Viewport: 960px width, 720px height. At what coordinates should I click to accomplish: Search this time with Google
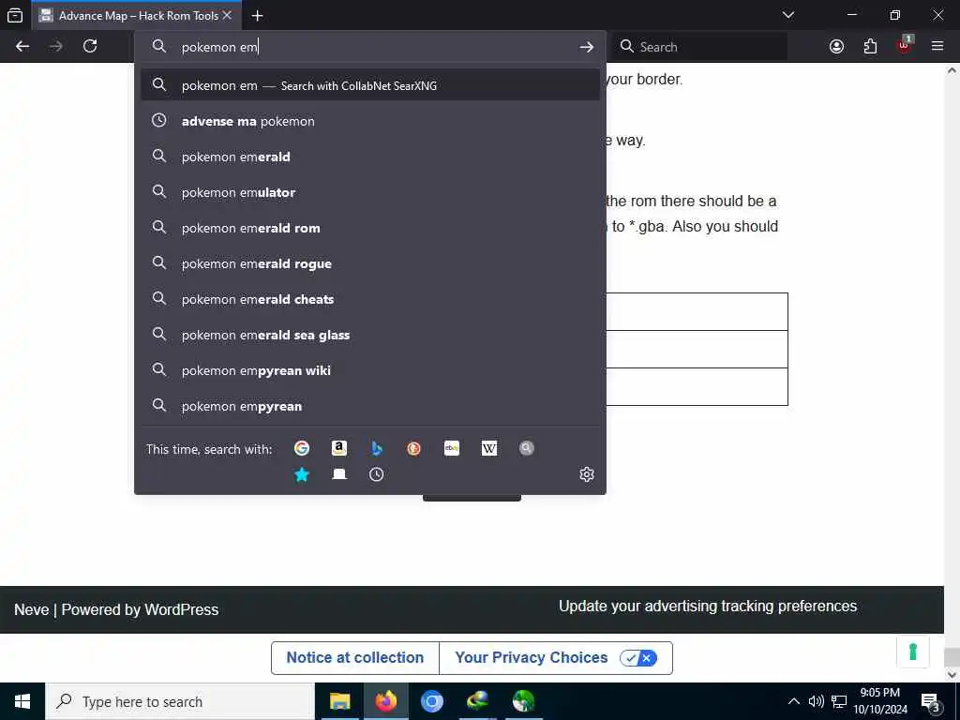(x=302, y=448)
